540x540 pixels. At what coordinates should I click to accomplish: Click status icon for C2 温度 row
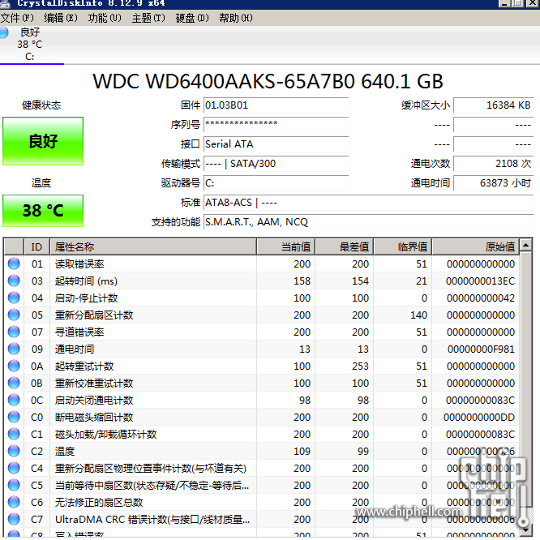coord(14,451)
